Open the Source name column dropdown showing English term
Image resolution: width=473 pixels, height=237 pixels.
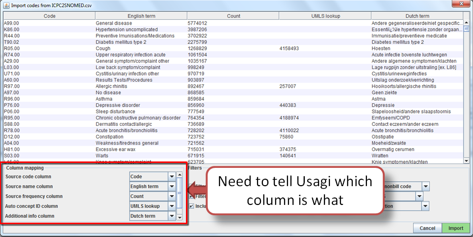[x=172, y=186]
